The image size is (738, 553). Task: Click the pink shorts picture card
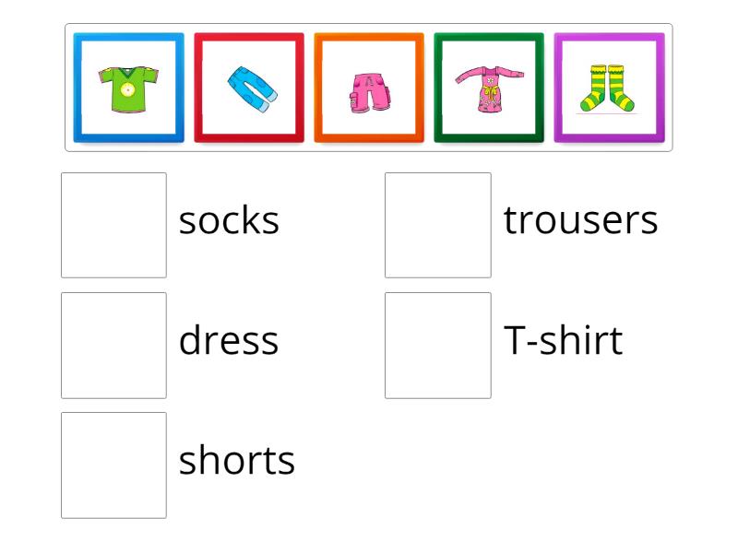click(x=369, y=88)
